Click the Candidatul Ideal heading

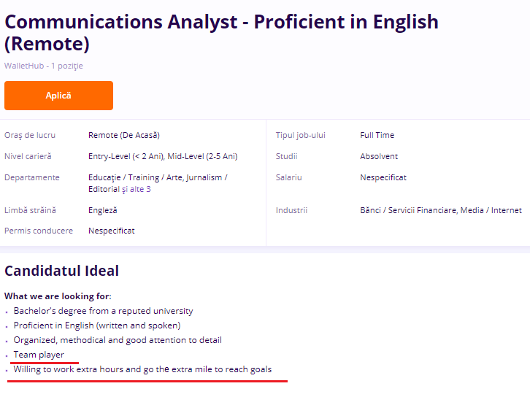pyautogui.click(x=61, y=271)
